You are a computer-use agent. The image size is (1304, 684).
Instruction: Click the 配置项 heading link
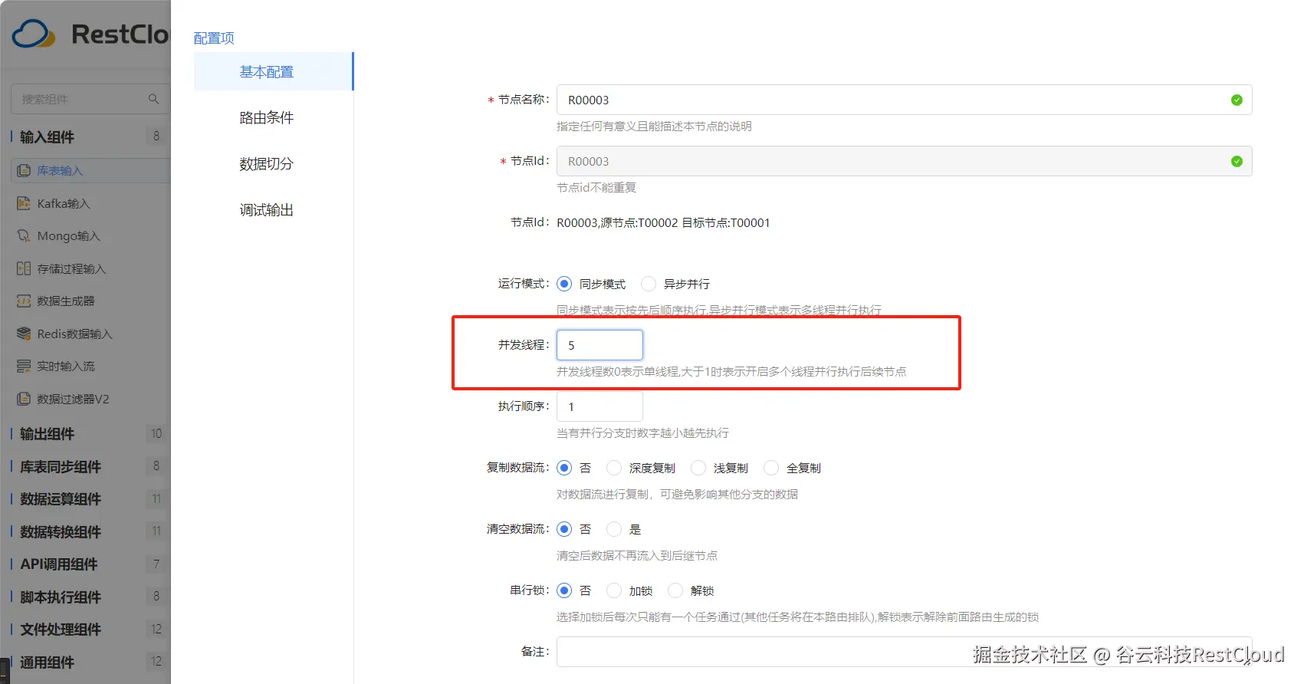(214, 38)
